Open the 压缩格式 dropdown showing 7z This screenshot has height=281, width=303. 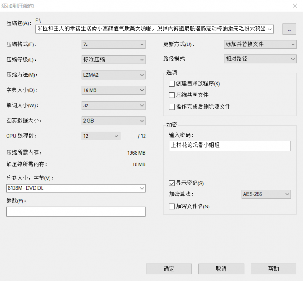(x=114, y=44)
